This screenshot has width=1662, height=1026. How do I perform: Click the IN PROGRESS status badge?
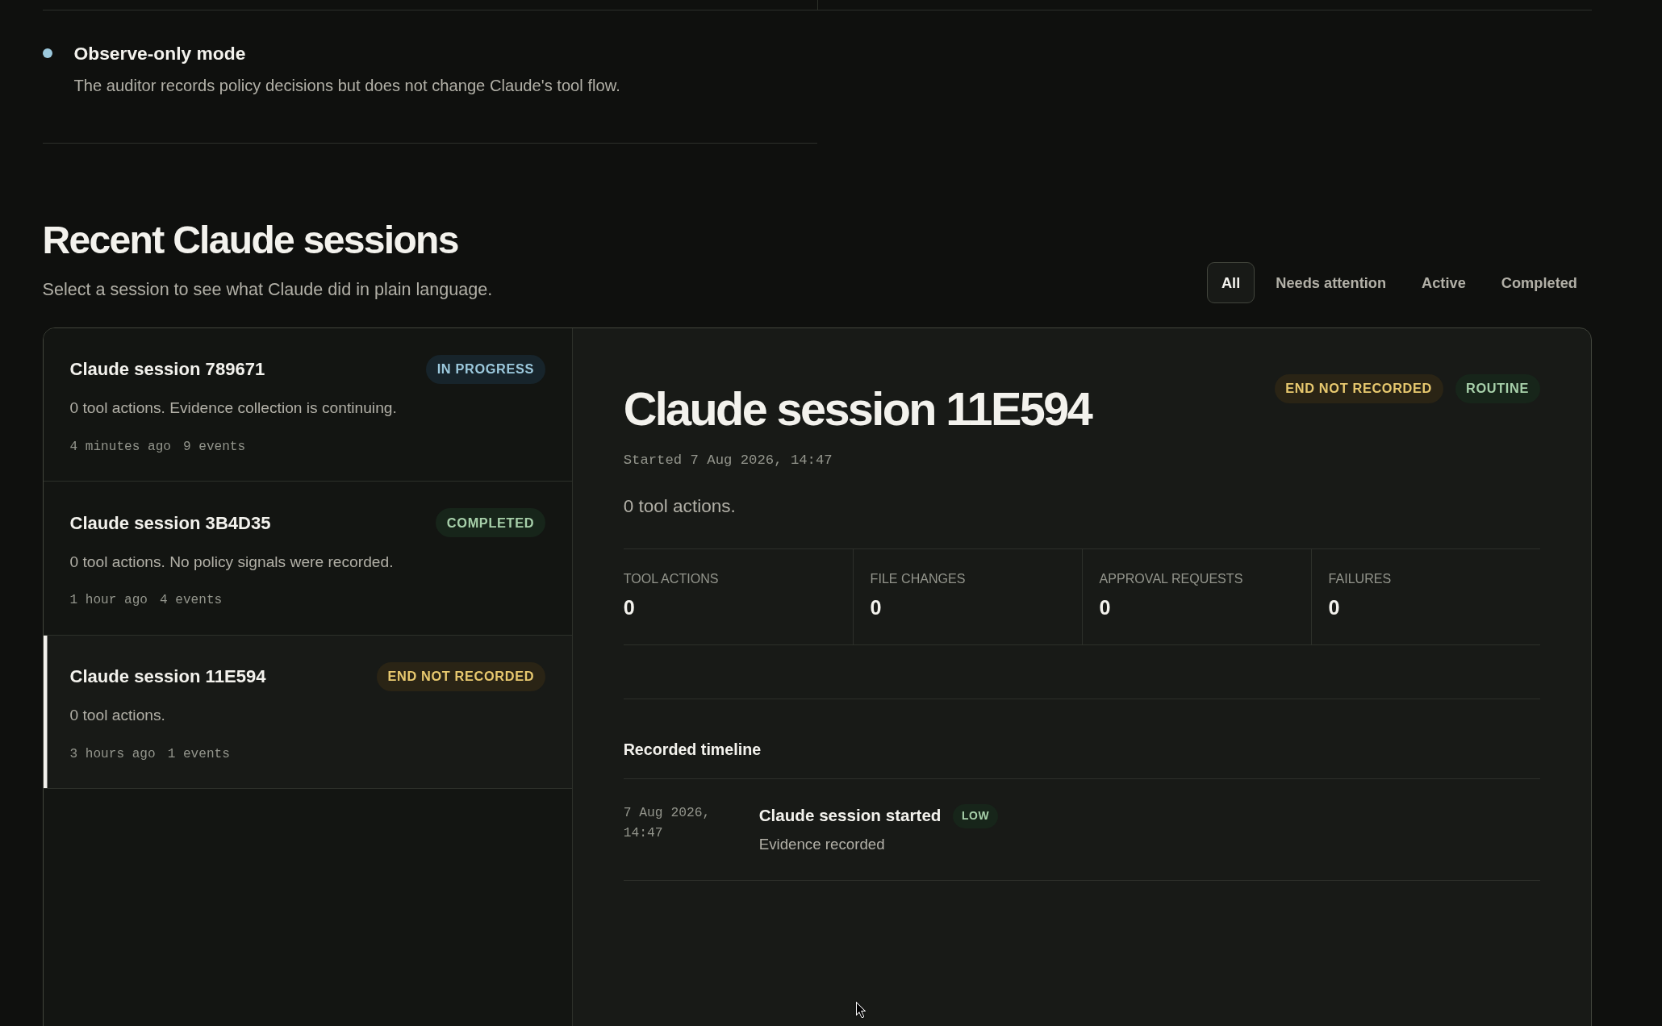coord(485,369)
